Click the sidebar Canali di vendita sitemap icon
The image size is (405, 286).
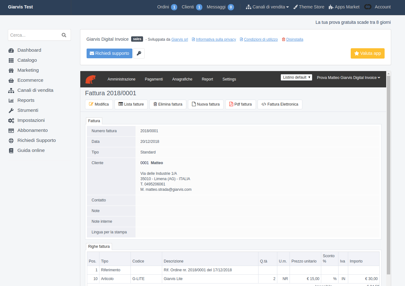pos(11,90)
